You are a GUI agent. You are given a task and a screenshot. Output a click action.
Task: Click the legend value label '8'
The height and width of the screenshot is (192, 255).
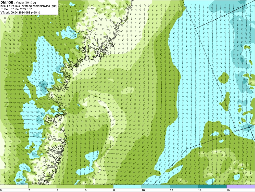[114, 190]
